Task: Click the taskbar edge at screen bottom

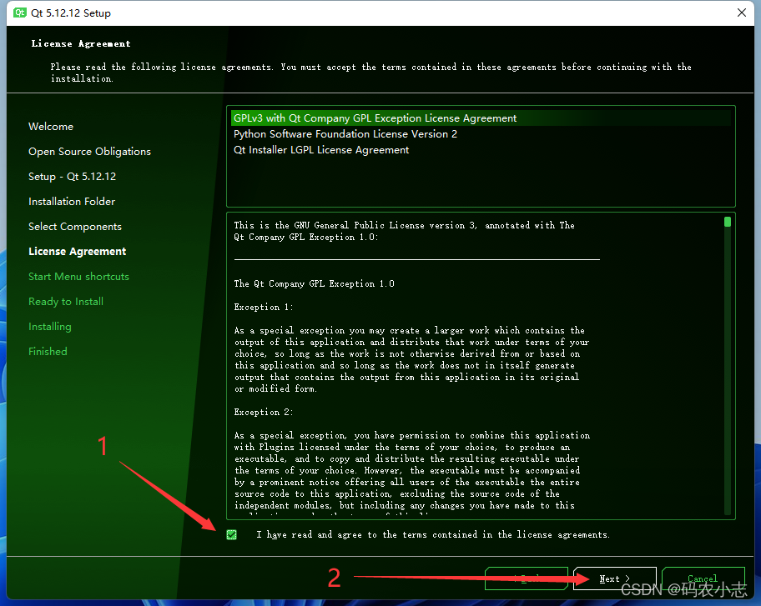Action: coord(380,602)
